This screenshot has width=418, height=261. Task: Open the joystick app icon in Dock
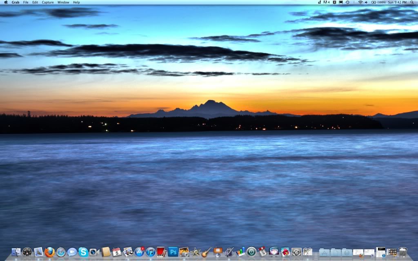262,252
